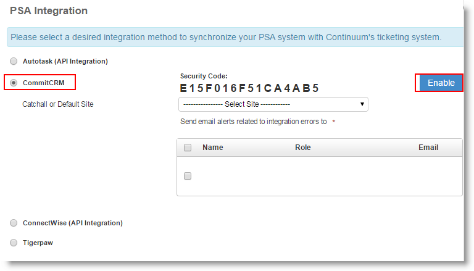Click the red required asterisk
The height and width of the screenshot is (271, 474).
click(x=334, y=122)
